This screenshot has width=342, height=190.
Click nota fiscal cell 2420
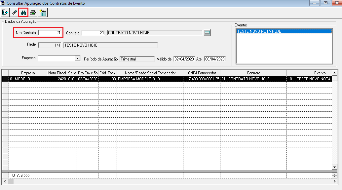click(x=57, y=79)
